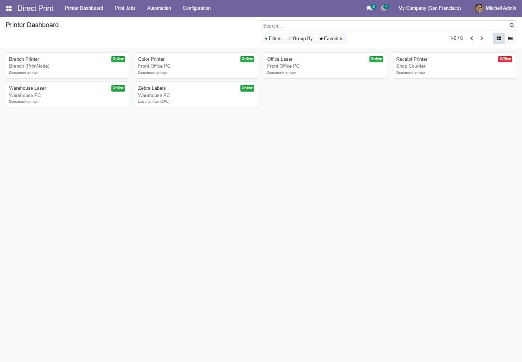Go to next page arrow
Screen dimensions: 522x362
482,38
